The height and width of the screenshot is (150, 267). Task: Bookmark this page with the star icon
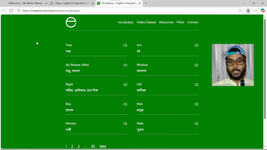[x=240, y=11]
